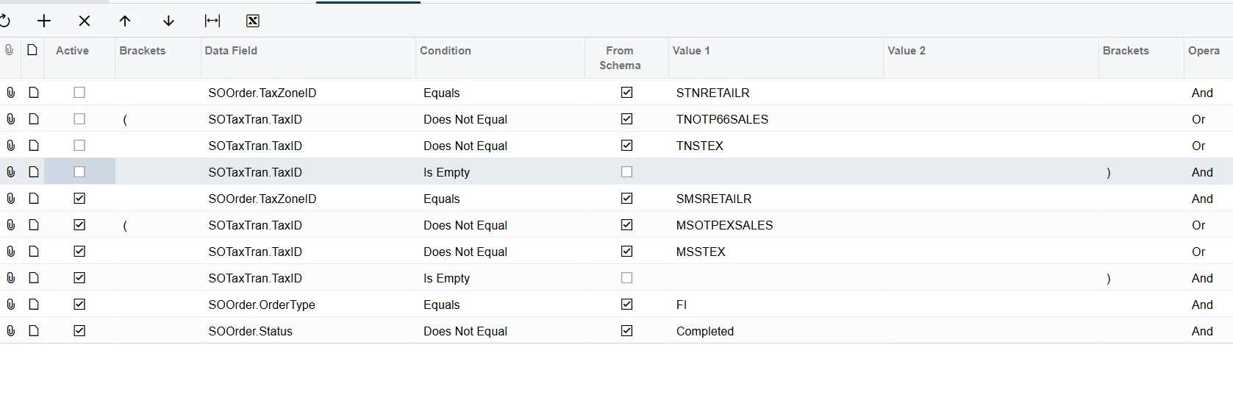Screen dimensions: 1233x409
Task: Open the note for the MSSTEX row
Action: 34,252
